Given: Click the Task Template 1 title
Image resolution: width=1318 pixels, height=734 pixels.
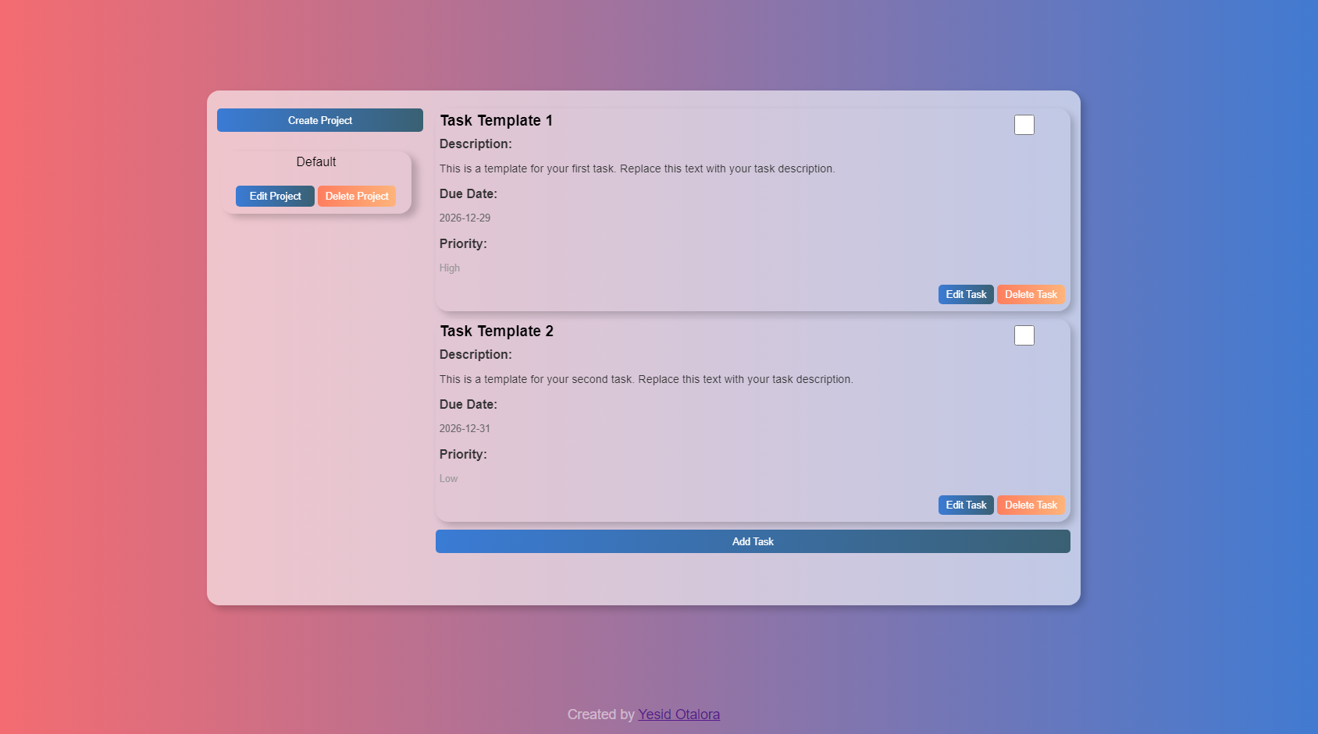Looking at the screenshot, I should pyautogui.click(x=497, y=120).
